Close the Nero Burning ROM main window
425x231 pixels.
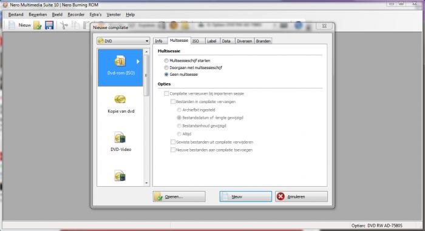pyautogui.click(x=415, y=4)
